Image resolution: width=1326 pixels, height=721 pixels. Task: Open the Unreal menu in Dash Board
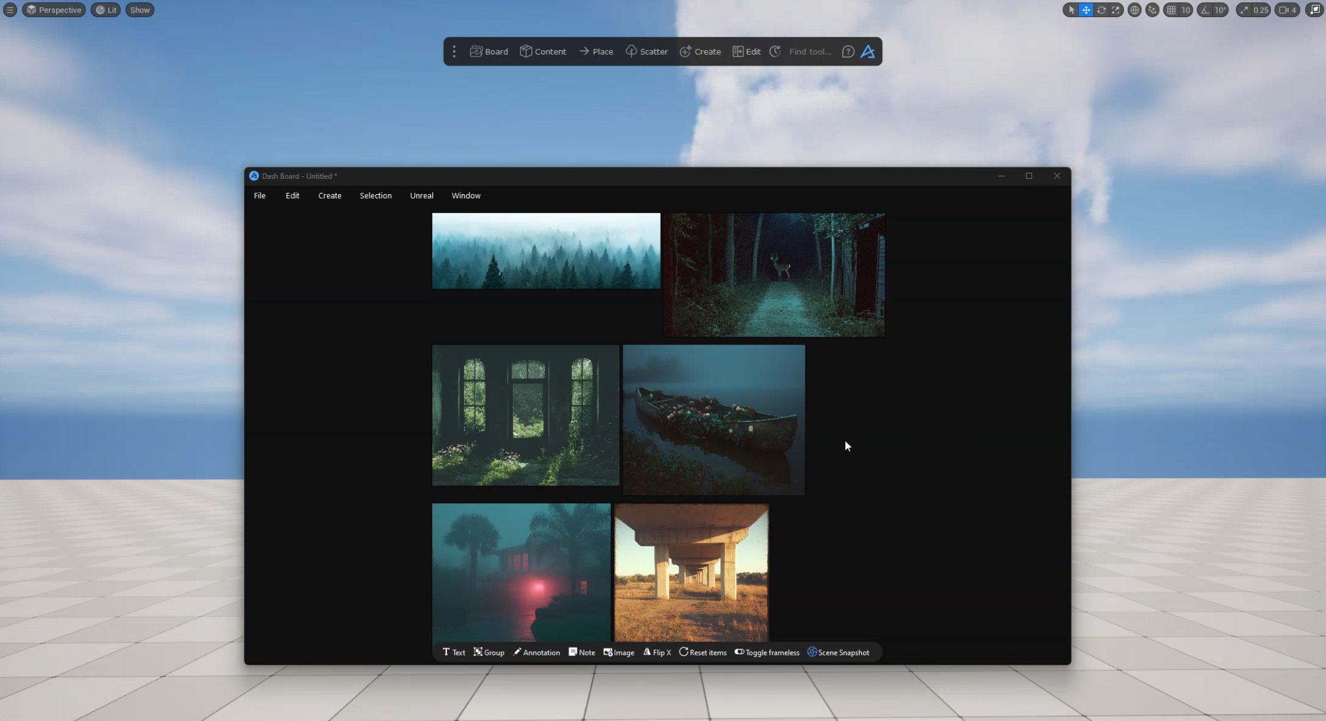[x=421, y=195]
